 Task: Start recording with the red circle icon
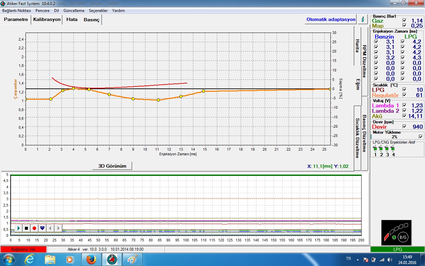pos(34,228)
